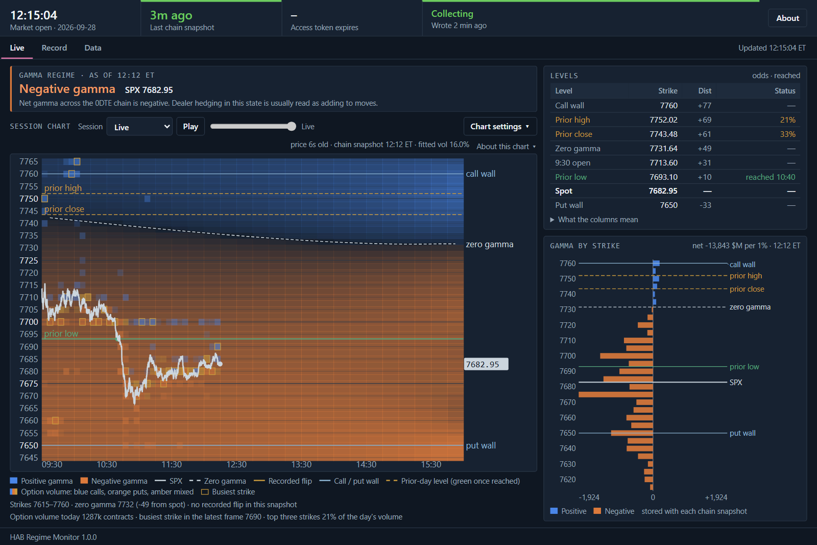This screenshot has width=817, height=545.
Task: Click the zero gamma label on session chart
Action: pyautogui.click(x=489, y=245)
